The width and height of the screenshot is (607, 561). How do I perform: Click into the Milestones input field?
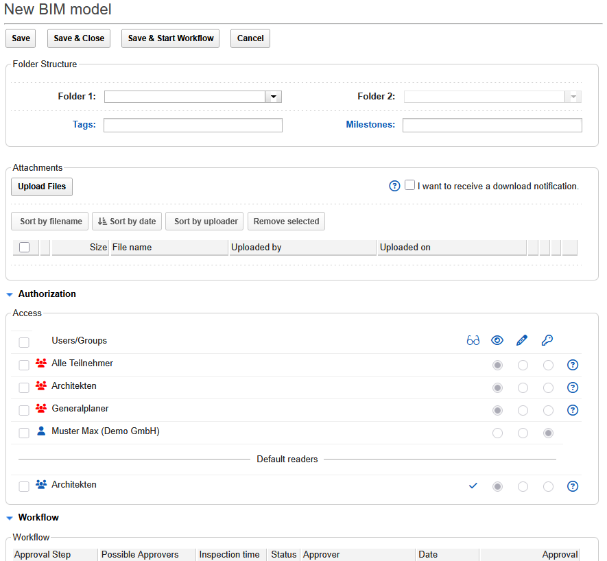[x=492, y=125]
